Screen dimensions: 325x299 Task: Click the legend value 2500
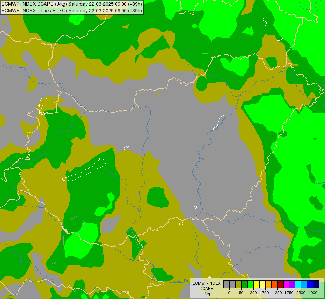(301, 293)
